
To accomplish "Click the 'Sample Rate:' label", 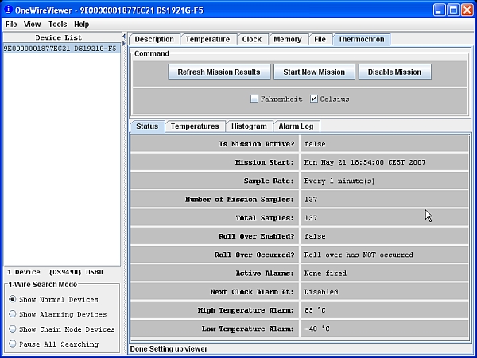I will 269,181.
